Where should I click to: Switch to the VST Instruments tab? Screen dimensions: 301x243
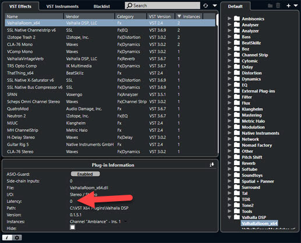point(62,6)
